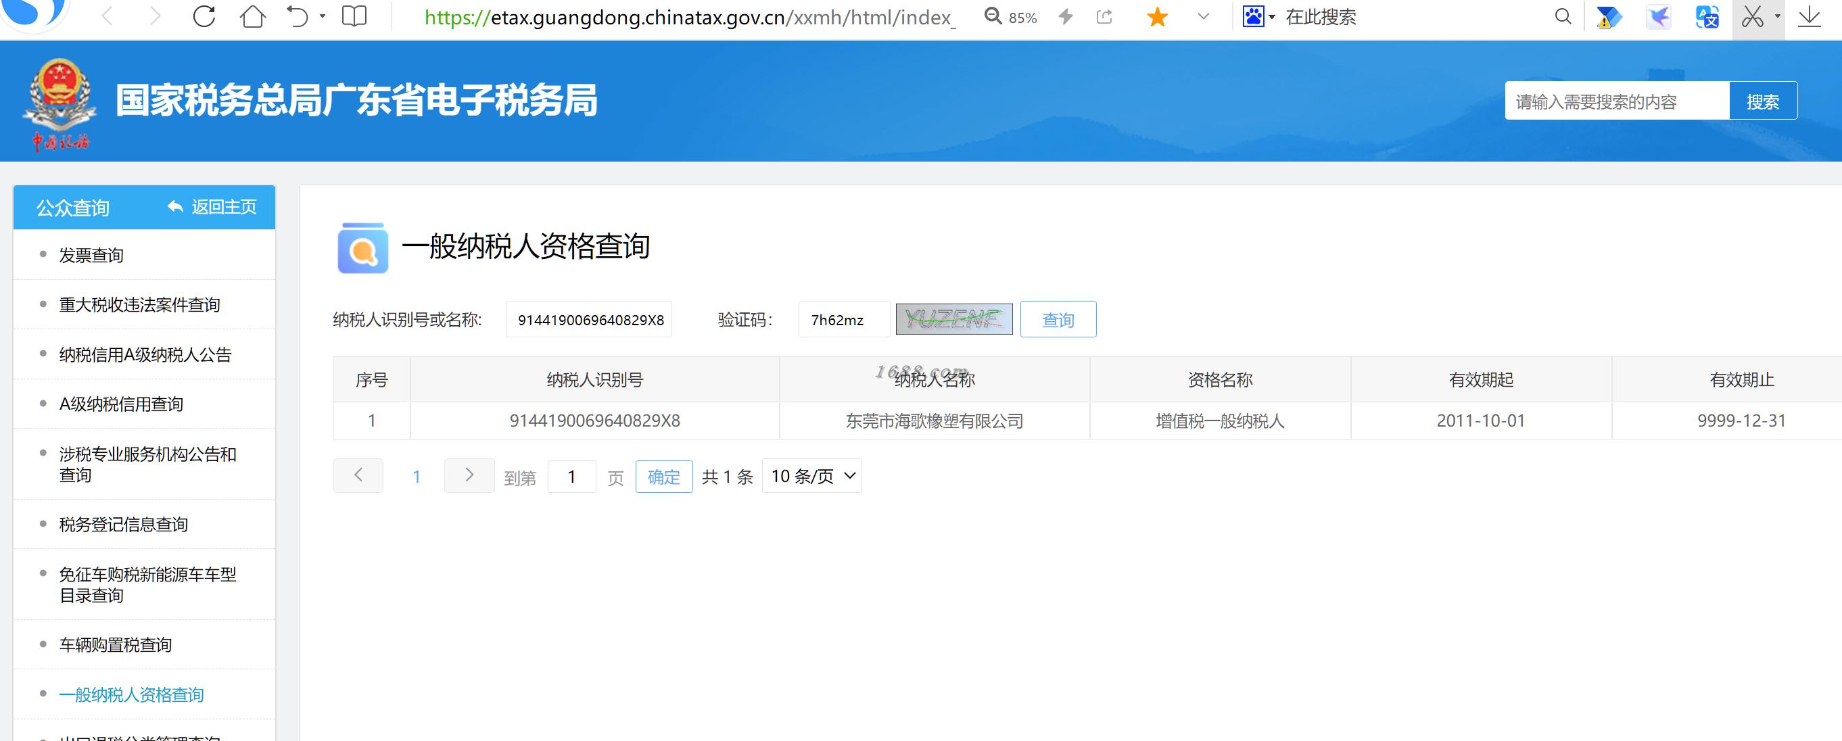
Task: Expand the 10 条/页 page size dropdown
Action: [812, 477]
